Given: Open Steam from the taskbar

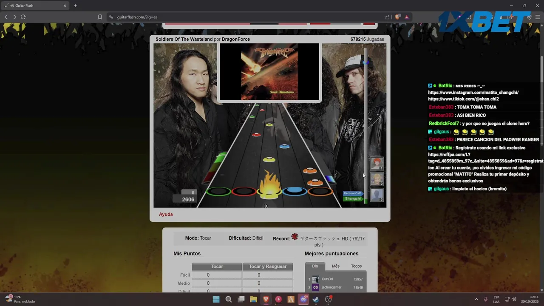Looking at the screenshot, I should [316, 299].
